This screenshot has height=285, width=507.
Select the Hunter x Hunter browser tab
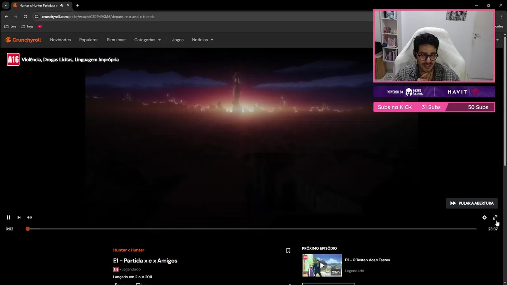(x=38, y=6)
